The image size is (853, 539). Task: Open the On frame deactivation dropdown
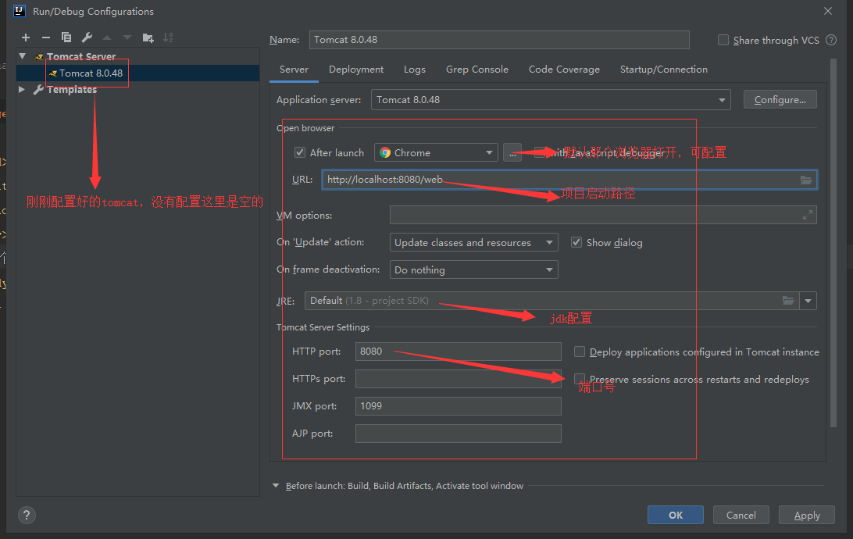point(474,269)
